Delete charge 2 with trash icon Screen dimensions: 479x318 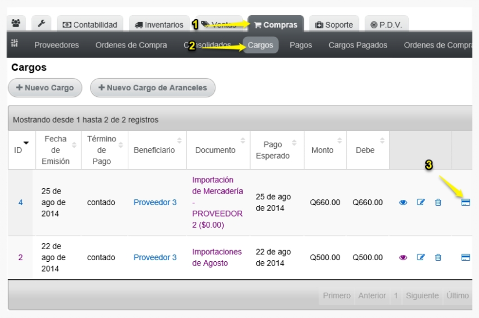438,257
